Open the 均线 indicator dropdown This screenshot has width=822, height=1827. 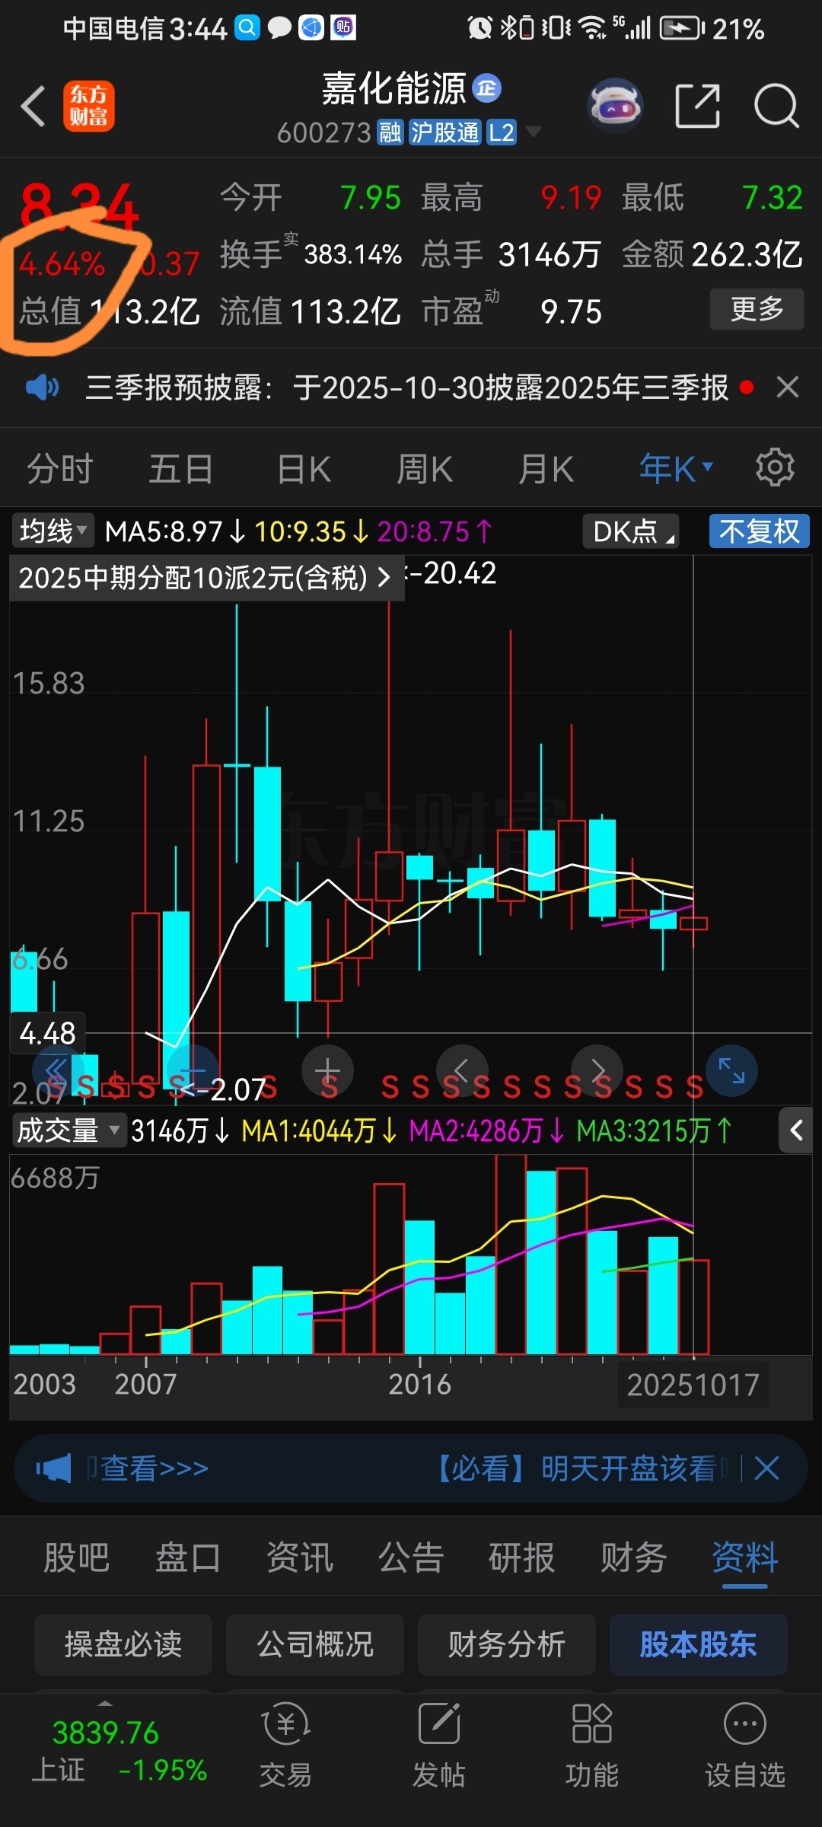(53, 531)
